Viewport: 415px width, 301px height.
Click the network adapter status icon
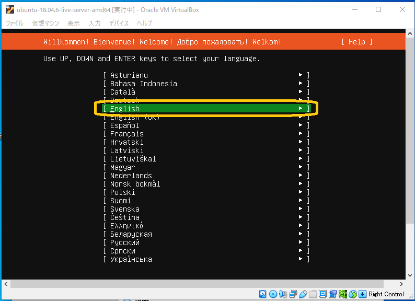[293, 294]
